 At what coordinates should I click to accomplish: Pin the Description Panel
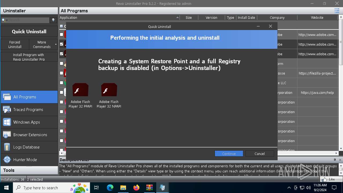[335, 160]
